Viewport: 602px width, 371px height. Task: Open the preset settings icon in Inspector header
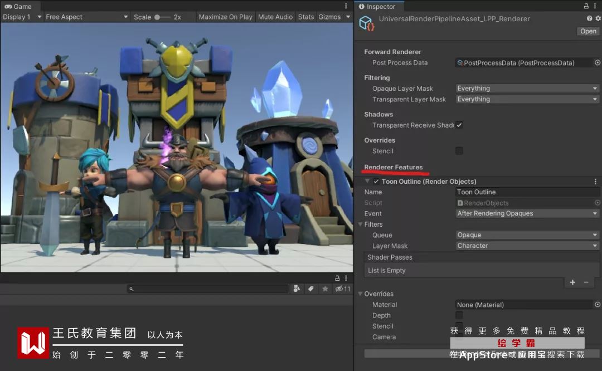[598, 18]
